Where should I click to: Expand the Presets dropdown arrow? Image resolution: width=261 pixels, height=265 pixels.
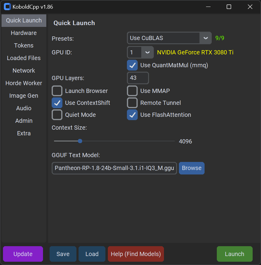coord(205,38)
